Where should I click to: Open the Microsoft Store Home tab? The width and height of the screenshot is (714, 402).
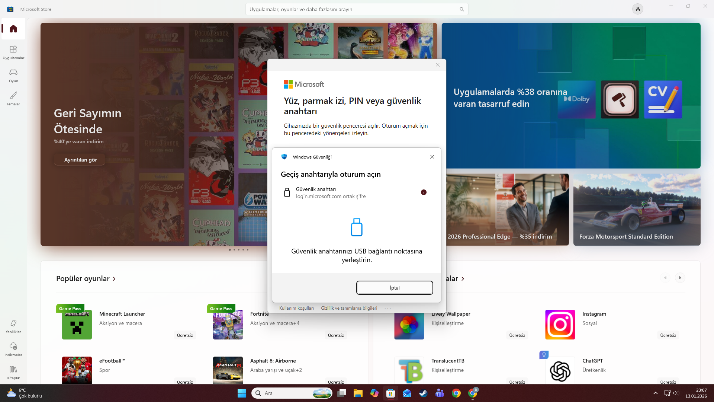13,29
